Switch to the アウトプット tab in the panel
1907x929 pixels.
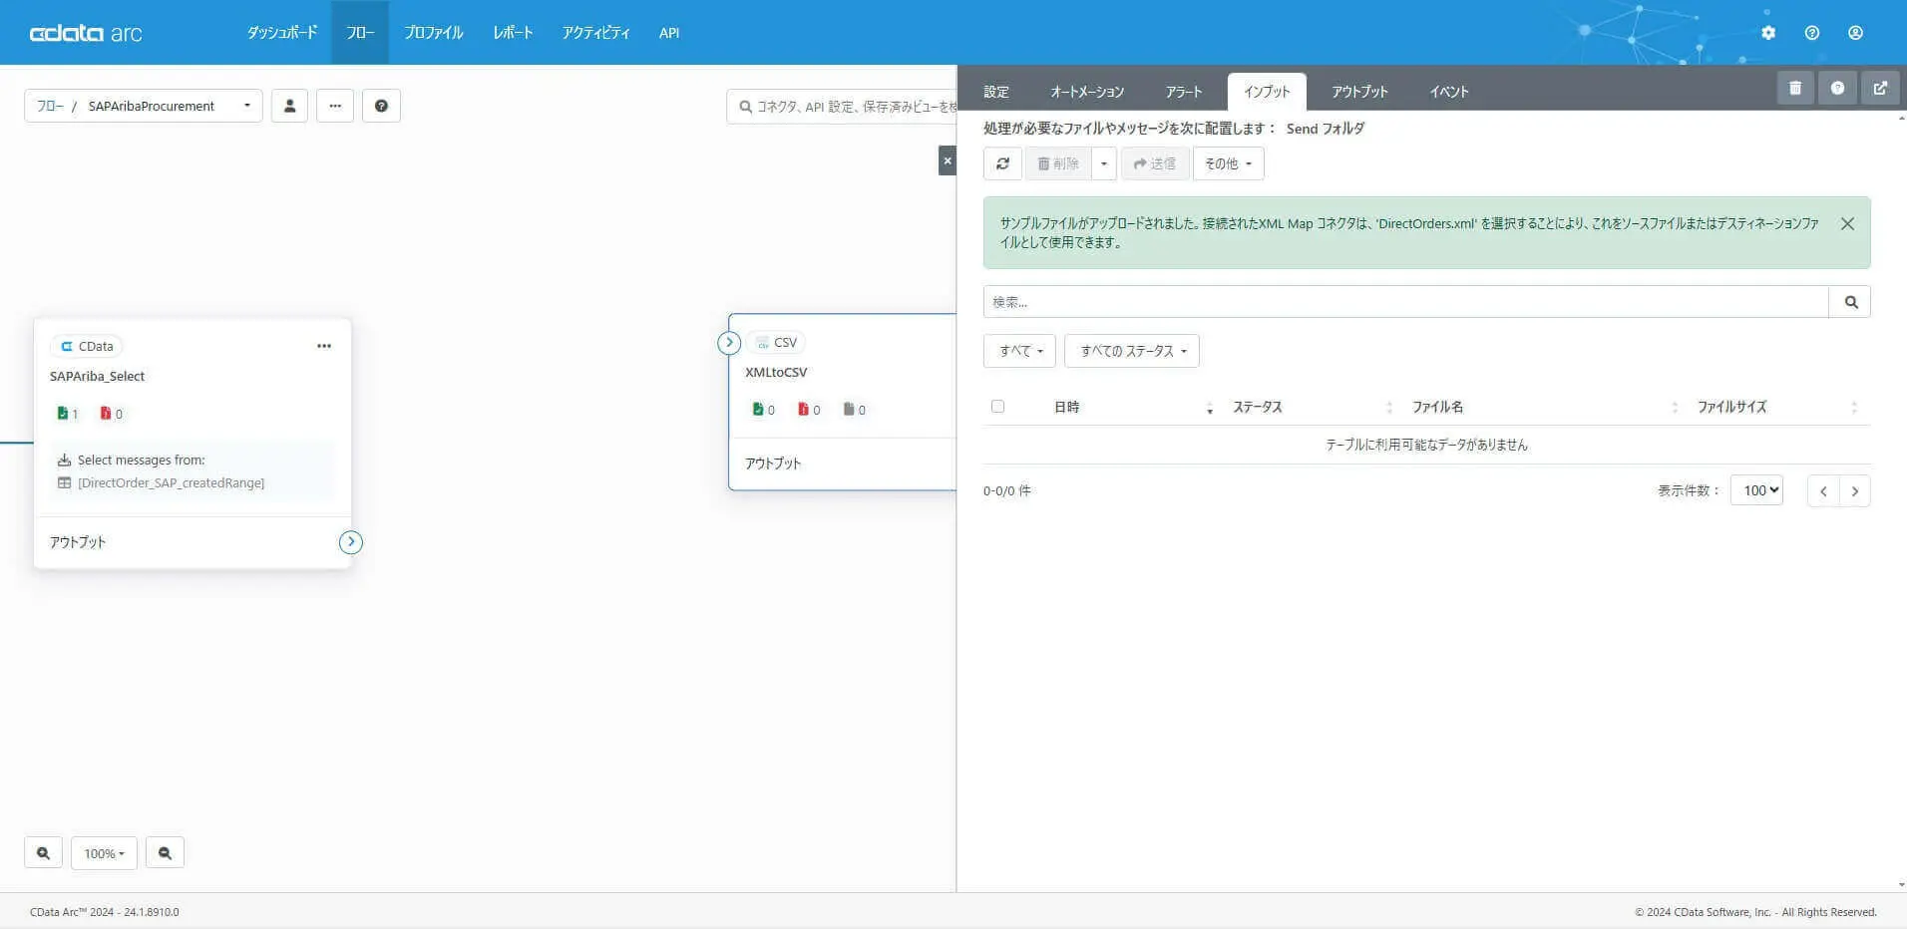click(1360, 92)
